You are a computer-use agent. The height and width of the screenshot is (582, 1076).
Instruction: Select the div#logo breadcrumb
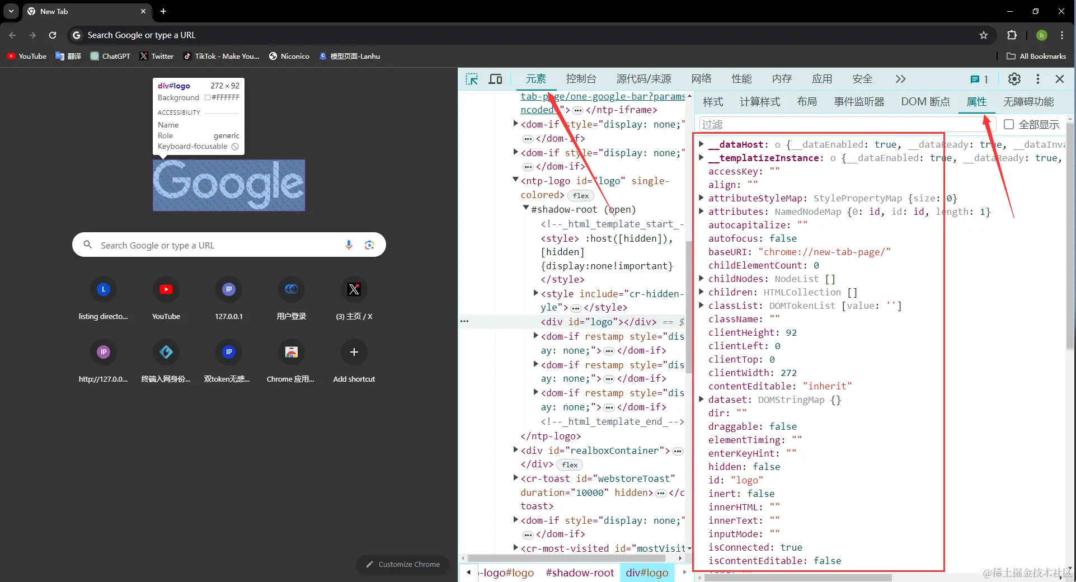pyautogui.click(x=647, y=572)
